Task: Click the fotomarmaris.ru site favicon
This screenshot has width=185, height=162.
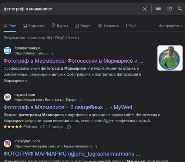Action: (x=7, y=50)
